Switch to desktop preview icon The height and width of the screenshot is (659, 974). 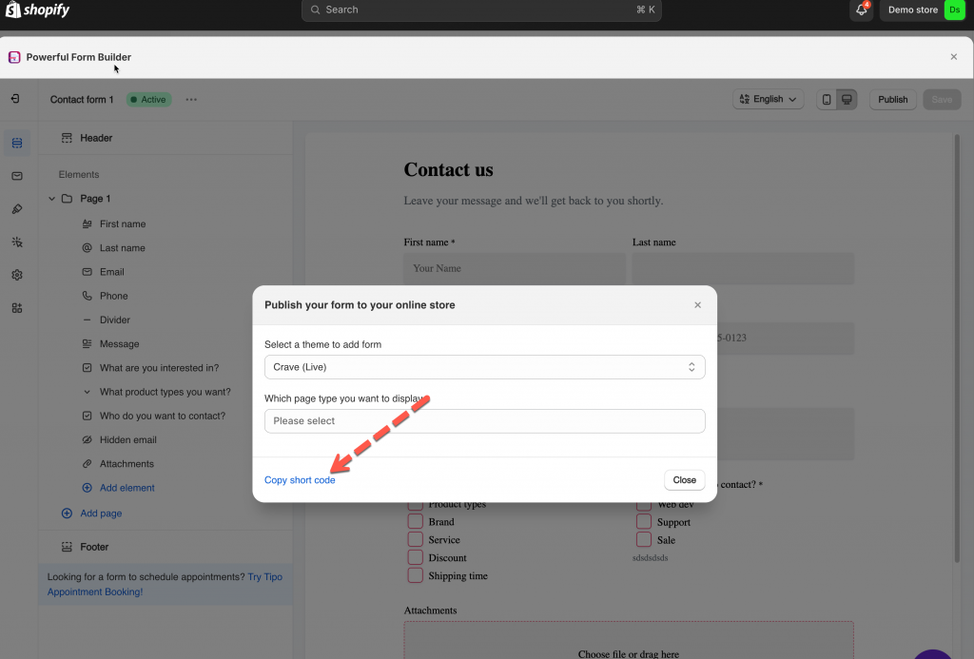tap(847, 100)
